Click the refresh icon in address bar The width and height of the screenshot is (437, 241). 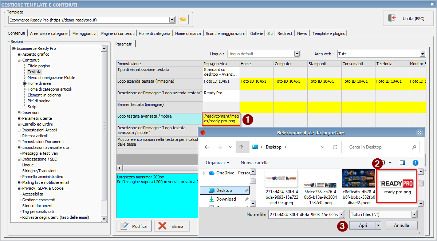(335, 147)
